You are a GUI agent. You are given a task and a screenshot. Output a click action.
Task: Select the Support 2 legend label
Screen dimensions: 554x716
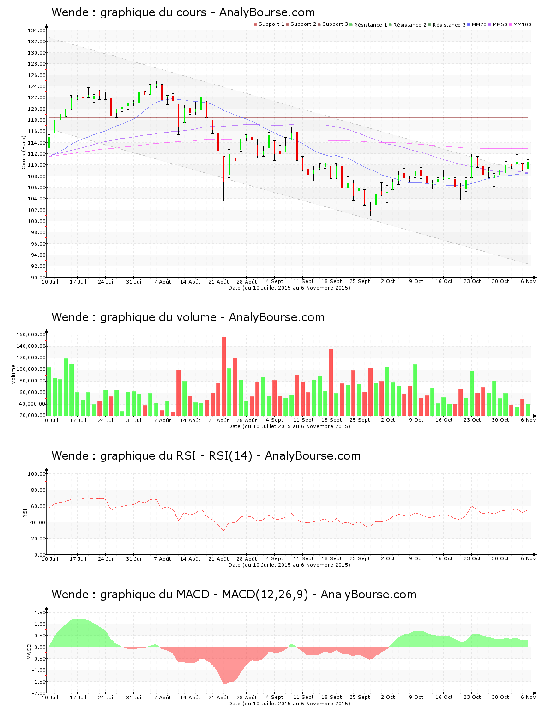pos(303,24)
